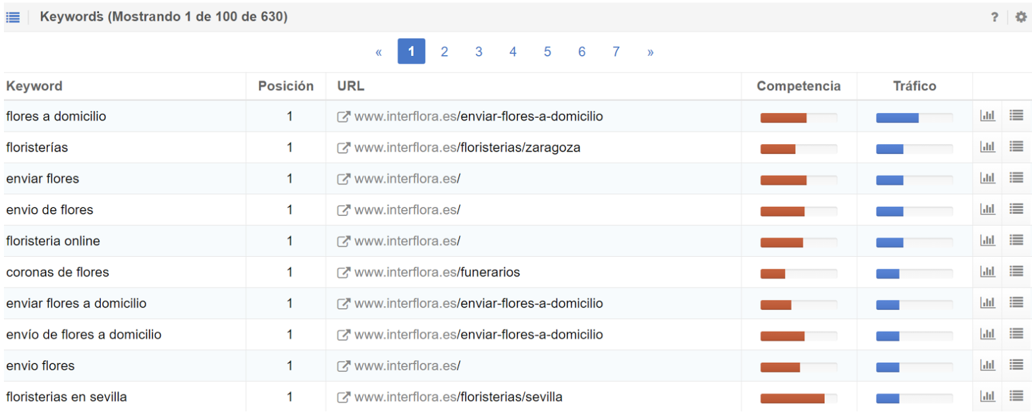Sort table by Posición column header

[x=286, y=86]
